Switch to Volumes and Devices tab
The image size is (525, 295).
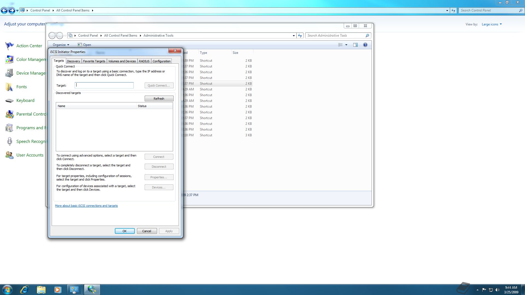(x=122, y=61)
